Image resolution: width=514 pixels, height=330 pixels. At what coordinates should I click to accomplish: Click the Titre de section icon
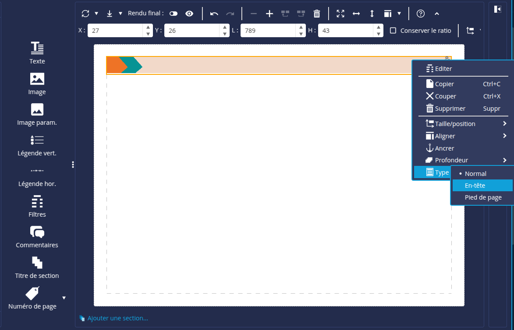click(37, 267)
